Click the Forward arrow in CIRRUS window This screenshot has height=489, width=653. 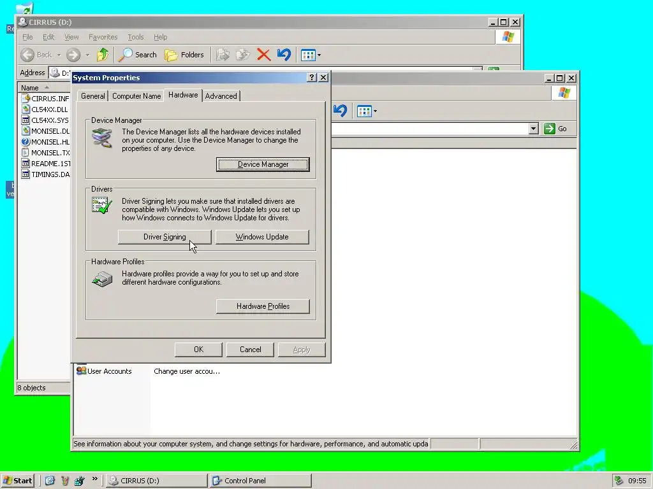[73, 55]
